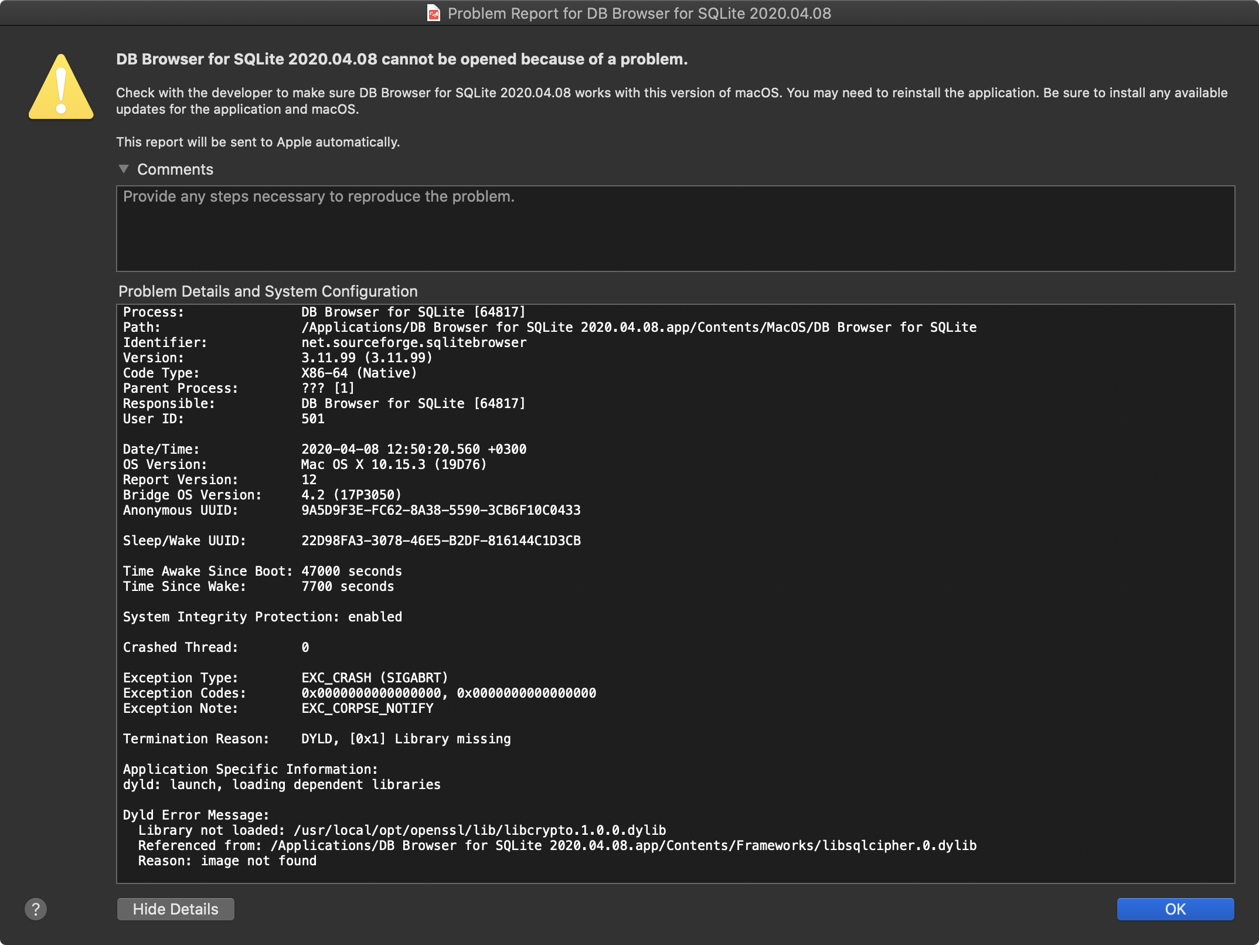Click the 'dyld: launch, loading dependent libraries' line
1259x945 pixels.
coord(281,784)
